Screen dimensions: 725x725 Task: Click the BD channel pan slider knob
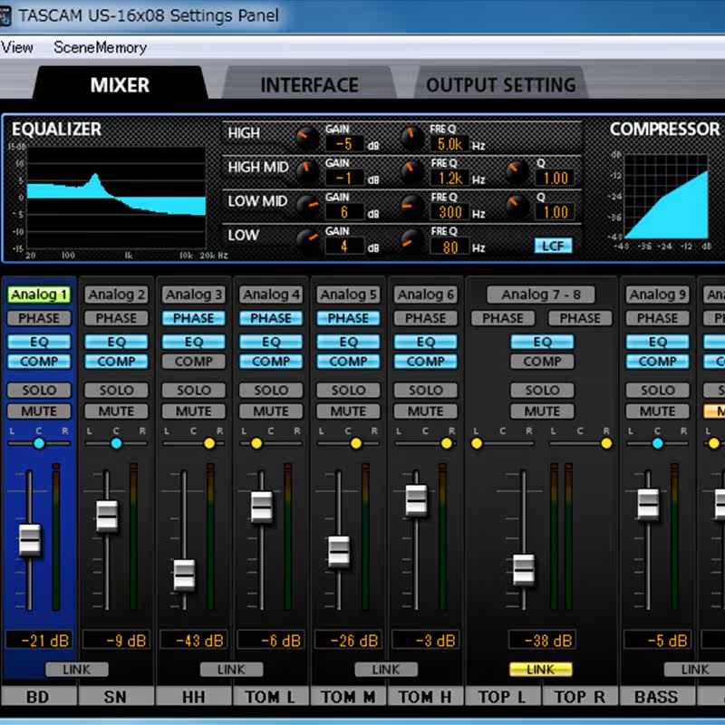point(39,443)
